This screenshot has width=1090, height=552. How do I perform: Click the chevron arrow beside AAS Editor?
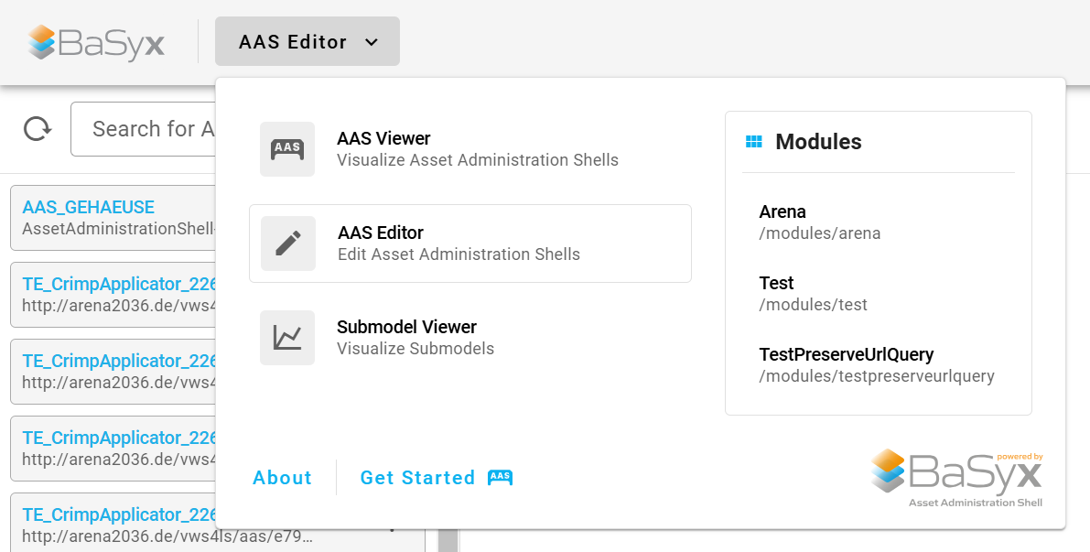coord(372,42)
